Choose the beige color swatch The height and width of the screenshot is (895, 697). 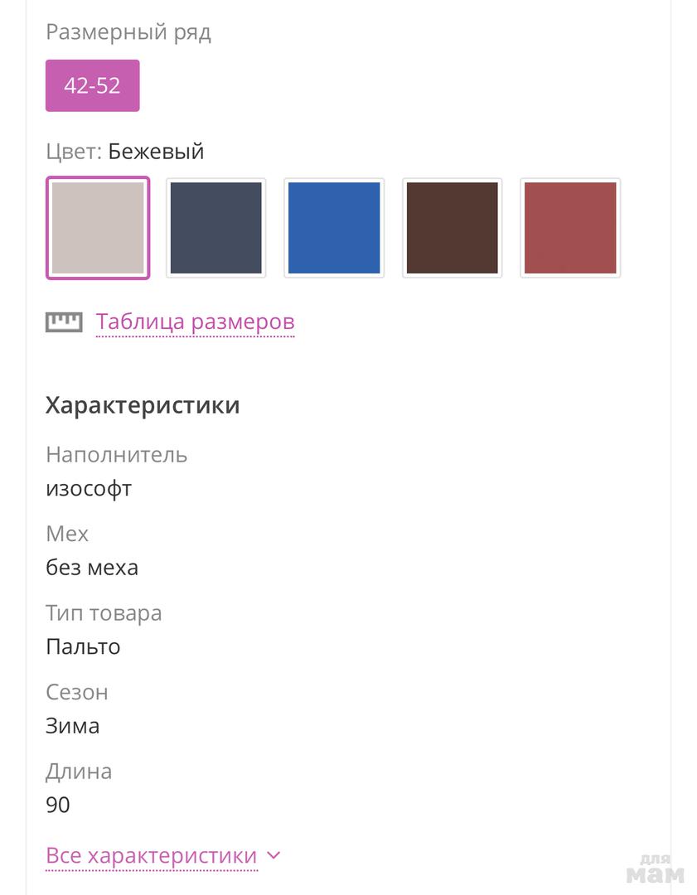(98, 228)
